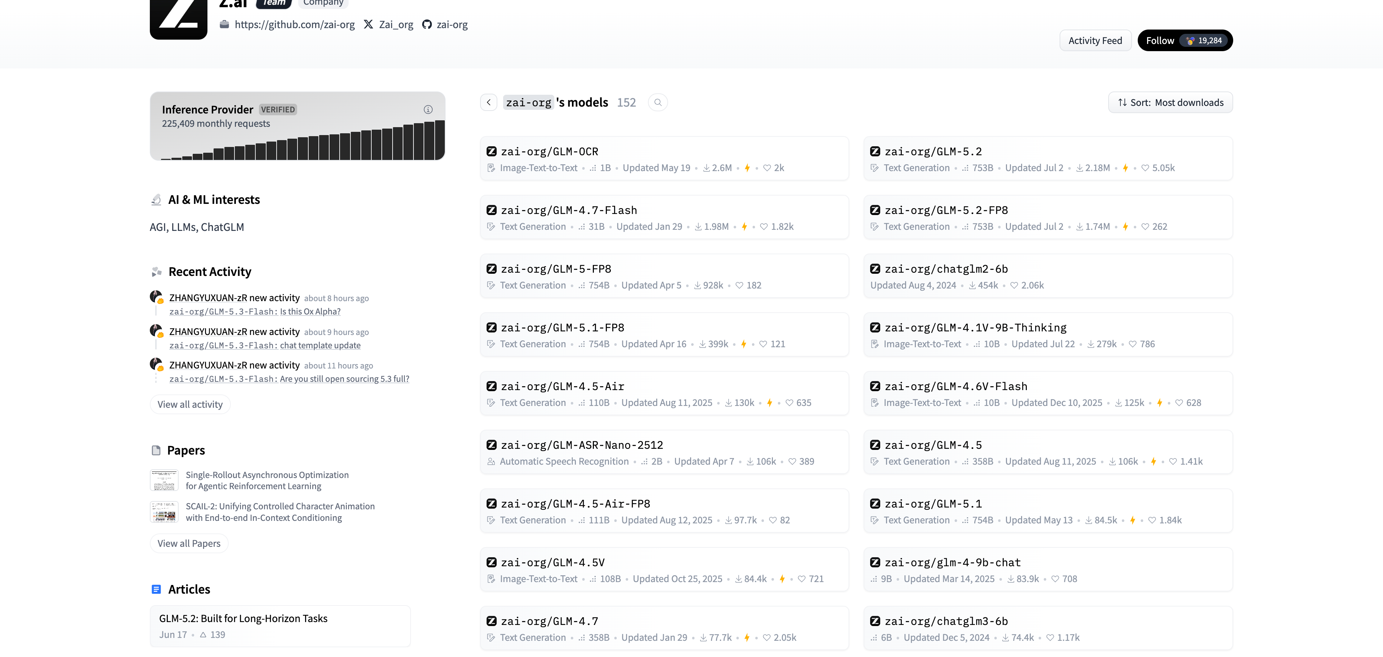
Task: Open the zai-org/GLM-4.7 model card
Action: click(x=664, y=628)
